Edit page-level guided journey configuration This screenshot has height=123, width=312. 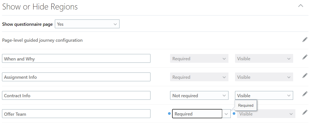pyautogui.click(x=305, y=40)
